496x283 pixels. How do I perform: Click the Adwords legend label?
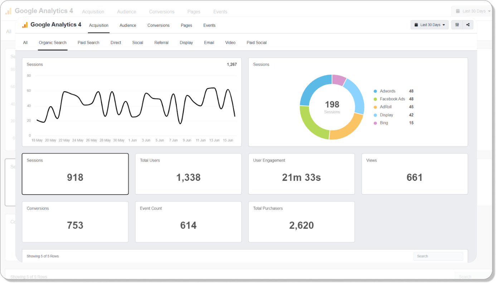(x=388, y=91)
